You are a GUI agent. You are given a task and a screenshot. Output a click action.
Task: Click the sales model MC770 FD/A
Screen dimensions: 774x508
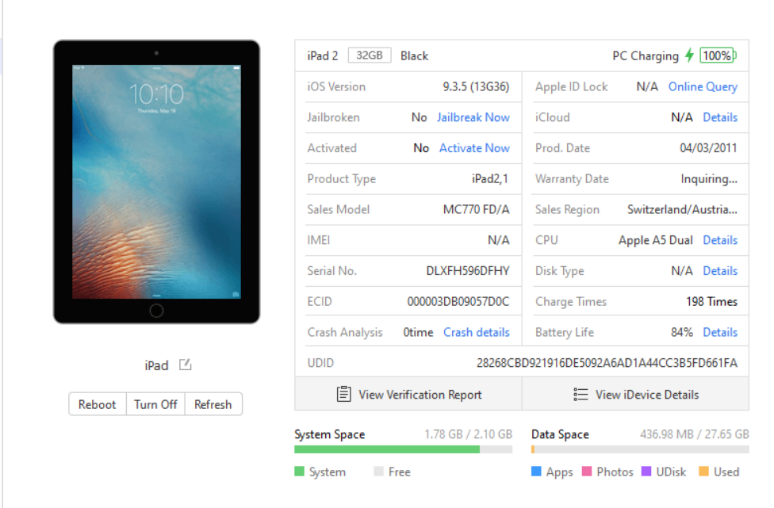476,209
